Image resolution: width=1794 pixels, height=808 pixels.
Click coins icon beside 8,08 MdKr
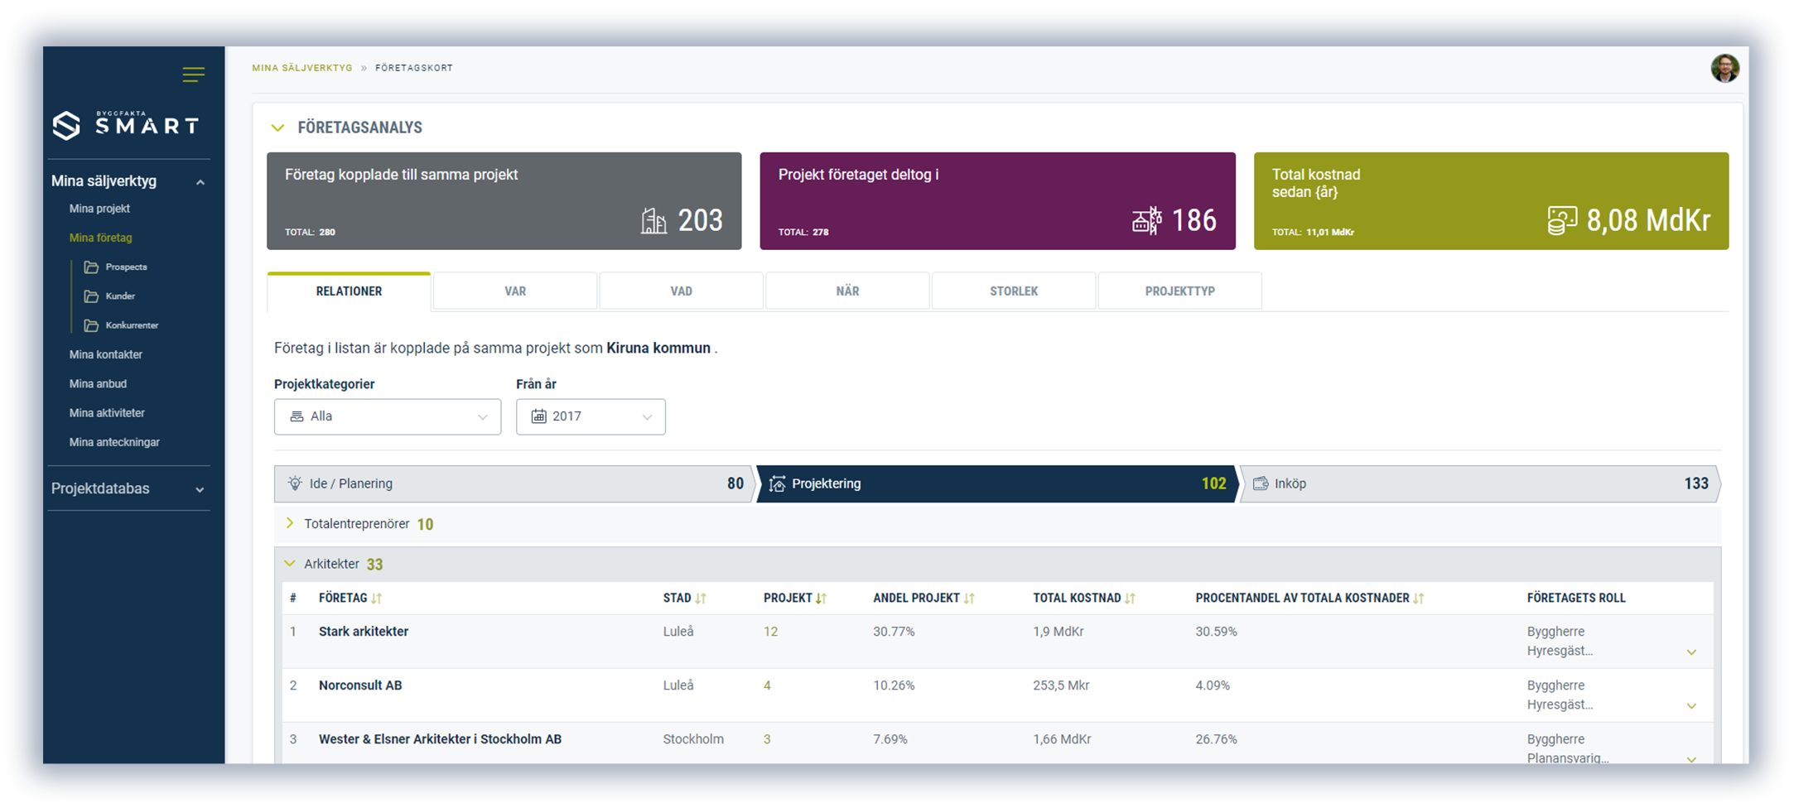1562,221
